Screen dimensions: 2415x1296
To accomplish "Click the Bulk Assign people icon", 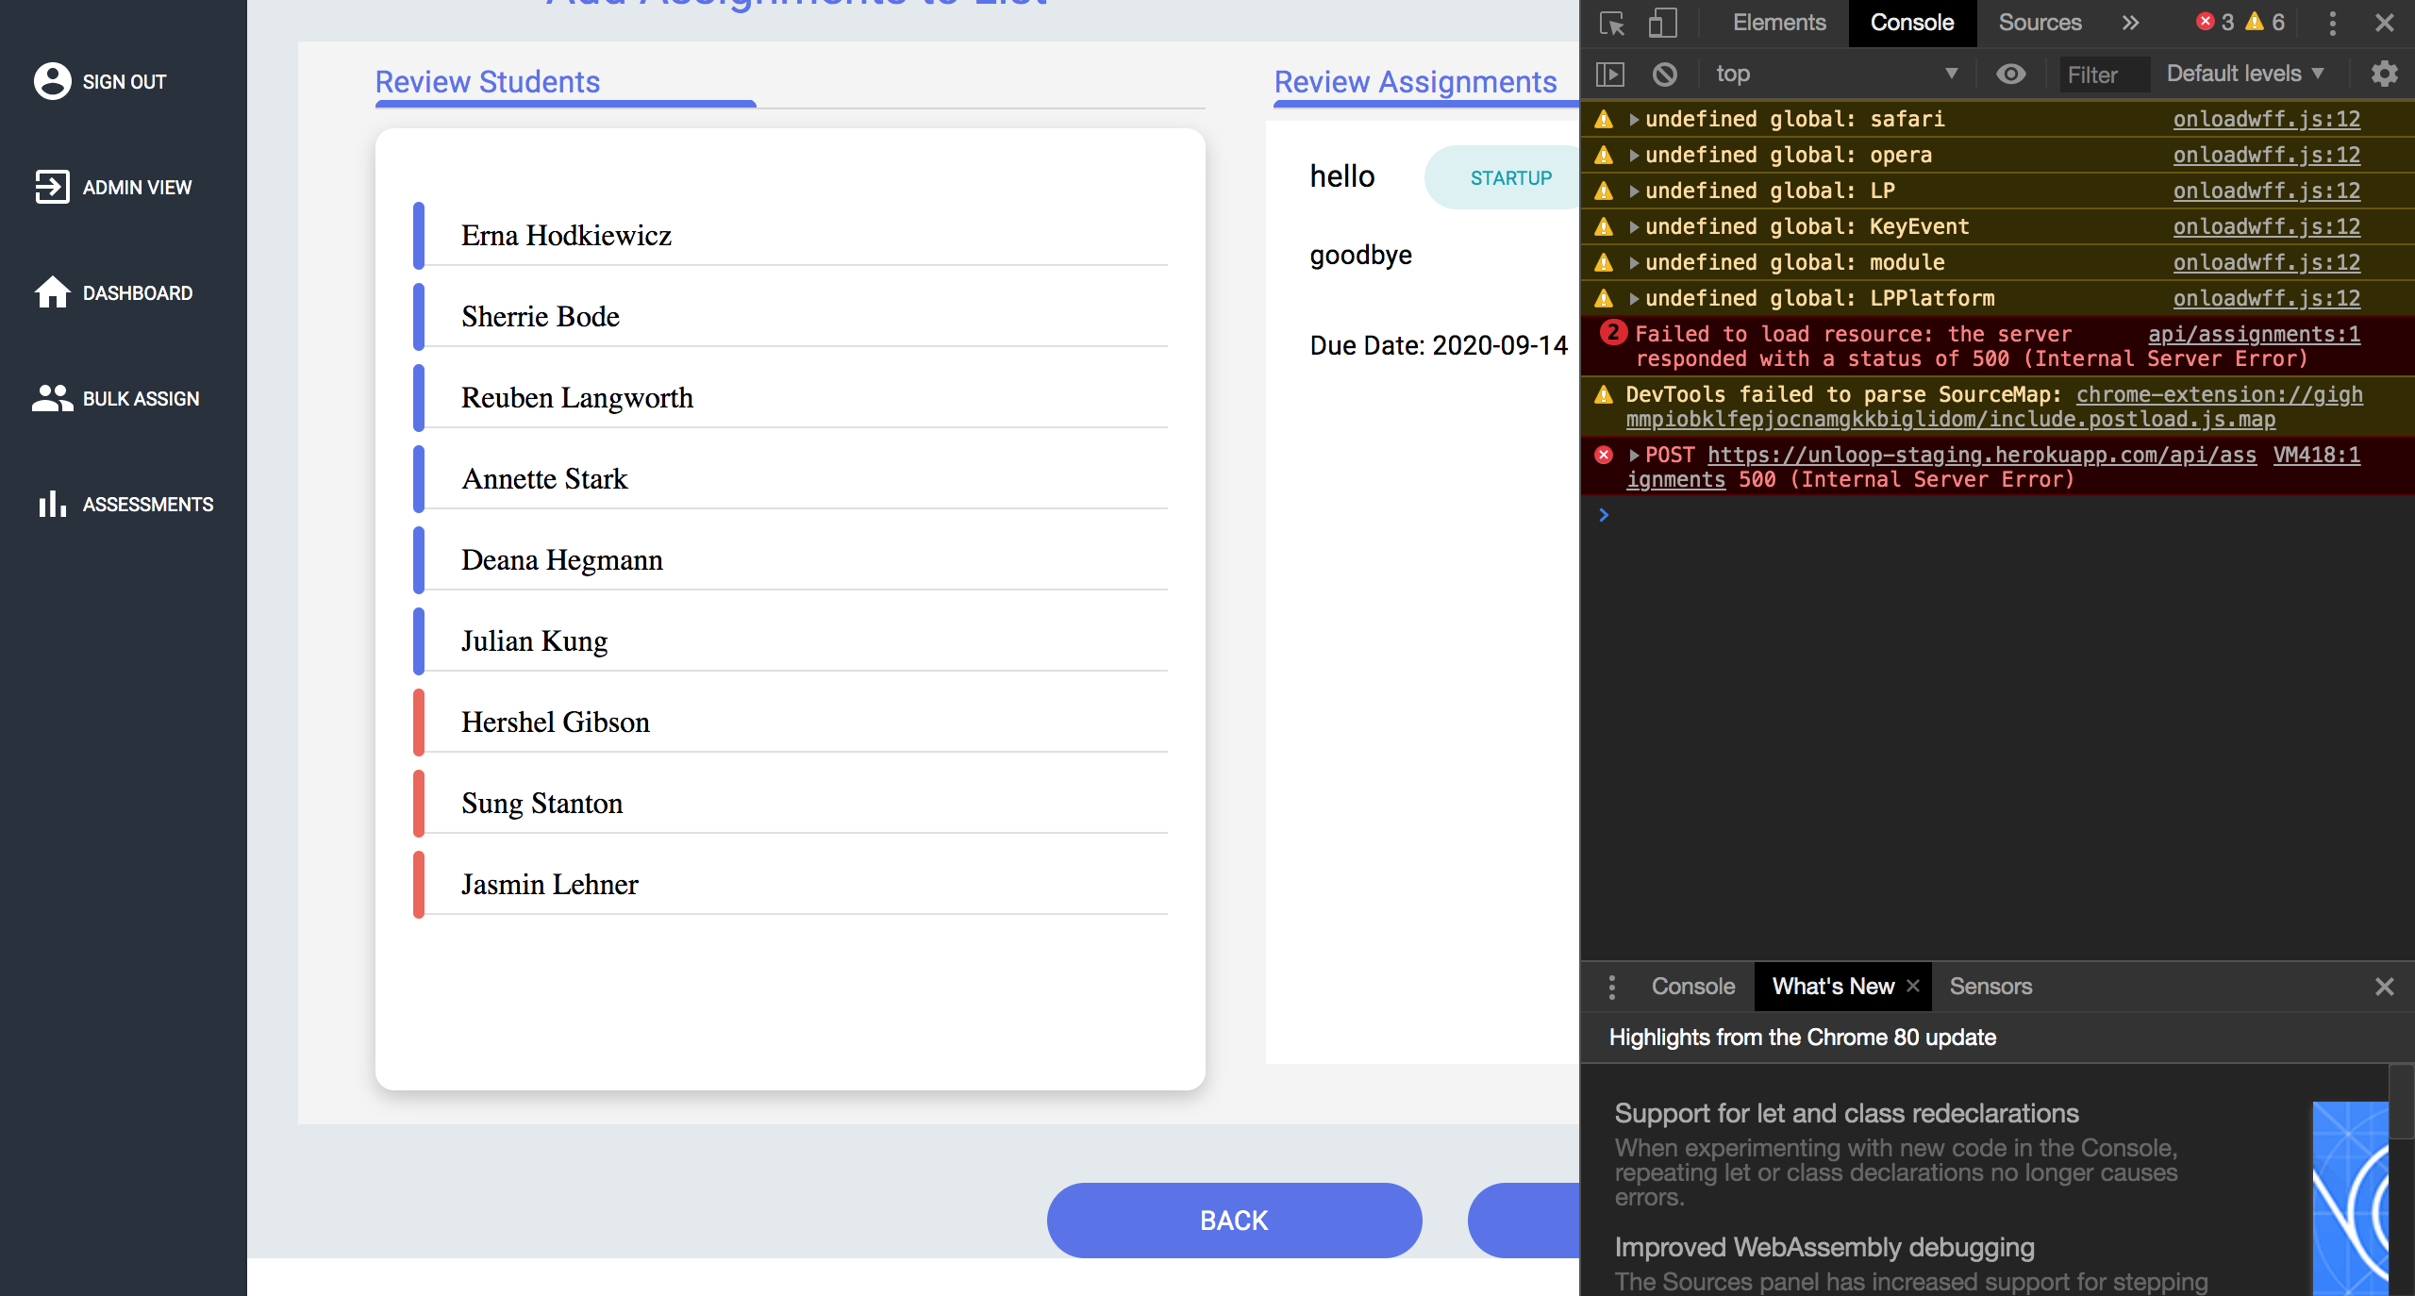I will tap(52, 398).
